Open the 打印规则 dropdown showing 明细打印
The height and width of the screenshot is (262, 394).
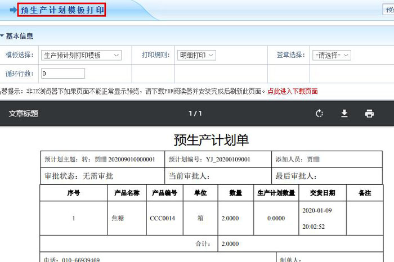click(196, 55)
